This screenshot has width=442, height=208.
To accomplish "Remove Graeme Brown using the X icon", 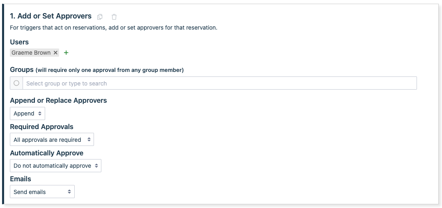I will [55, 53].
